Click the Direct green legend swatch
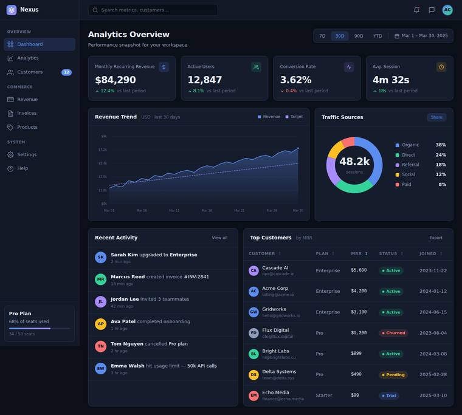 (397, 155)
